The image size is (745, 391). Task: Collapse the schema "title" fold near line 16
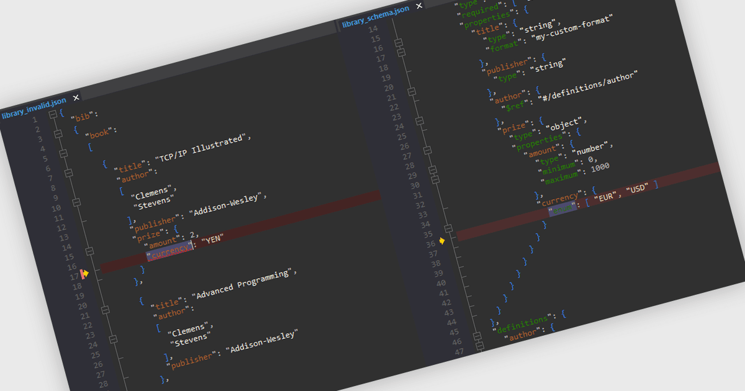coord(401,53)
